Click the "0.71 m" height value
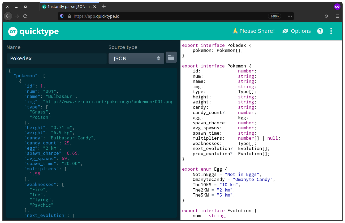345x223 pixels. click(x=61, y=128)
